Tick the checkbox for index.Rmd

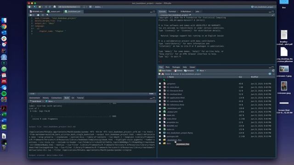point(160,119)
